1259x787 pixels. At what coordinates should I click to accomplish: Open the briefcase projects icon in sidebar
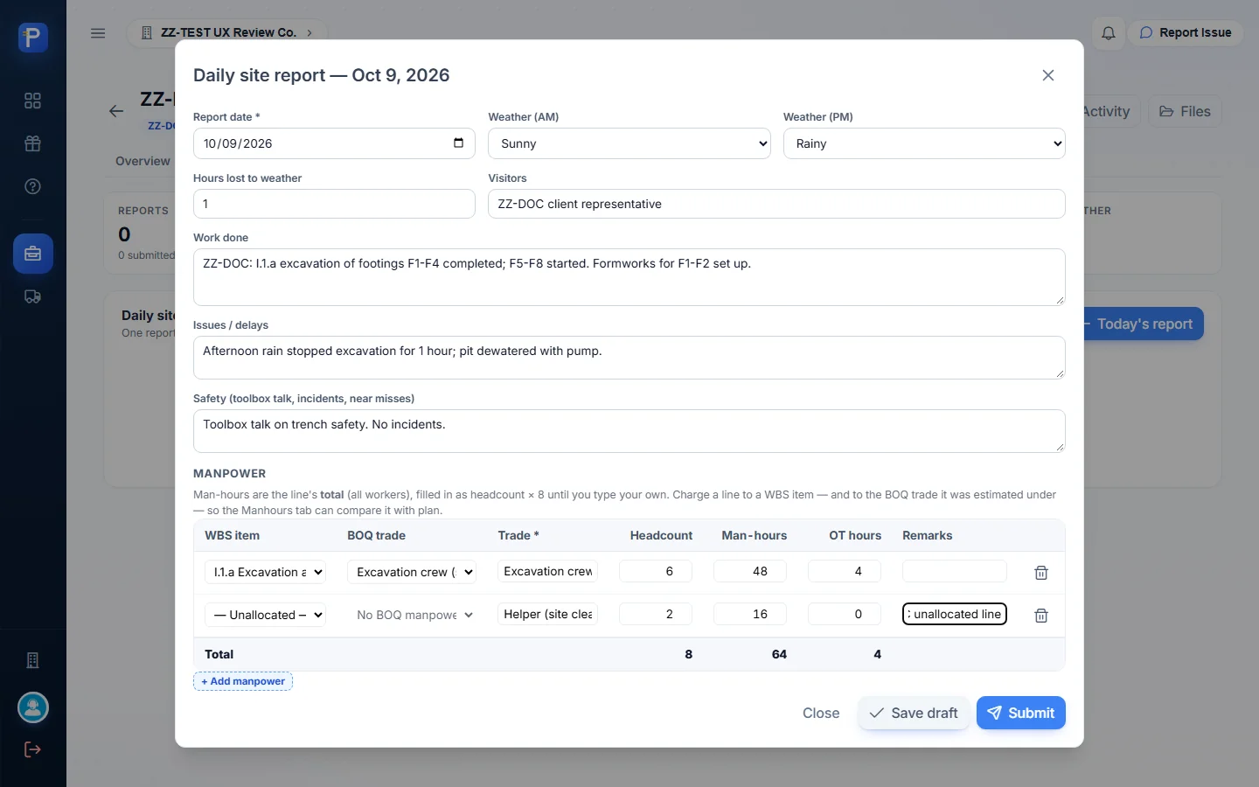[x=33, y=254]
